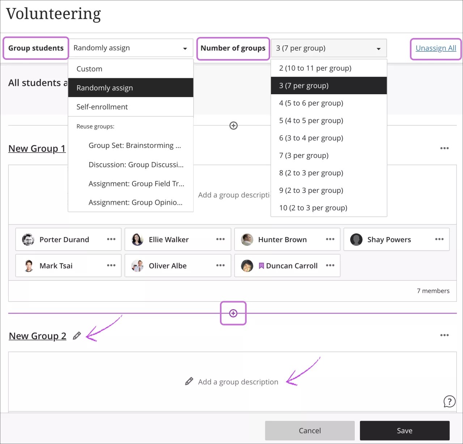The image size is (463, 444).
Task: Click the bookmark icon on Duncan Carroll
Action: coord(261,265)
